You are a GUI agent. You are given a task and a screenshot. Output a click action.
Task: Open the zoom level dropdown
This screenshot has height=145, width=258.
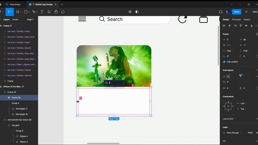click(255, 12)
